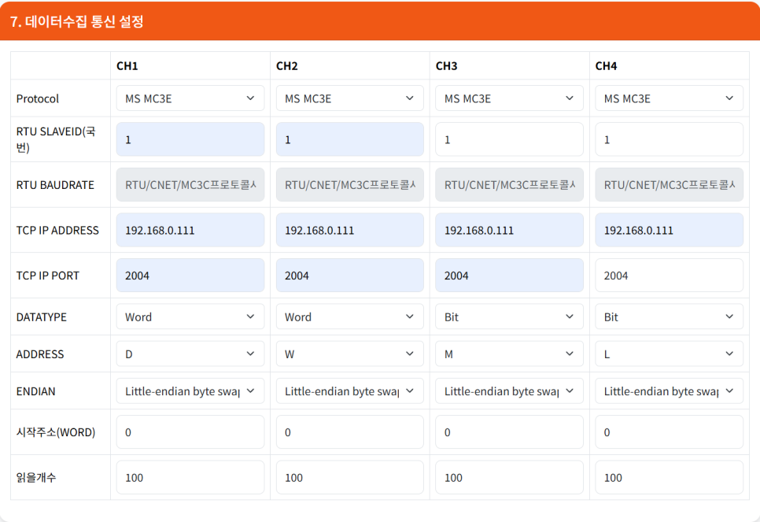Open the CH4 Protocol dropdown

(x=669, y=98)
